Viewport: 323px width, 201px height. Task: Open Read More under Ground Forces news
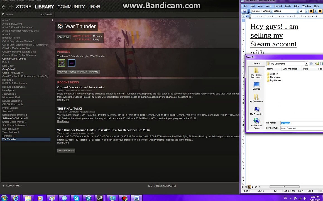63,100
